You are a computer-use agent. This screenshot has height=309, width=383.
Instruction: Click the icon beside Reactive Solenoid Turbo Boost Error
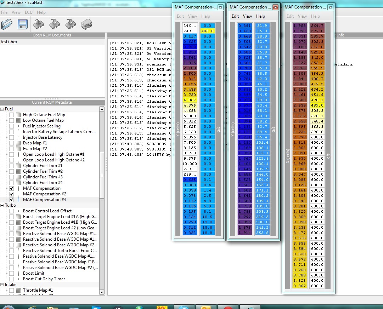18,251
